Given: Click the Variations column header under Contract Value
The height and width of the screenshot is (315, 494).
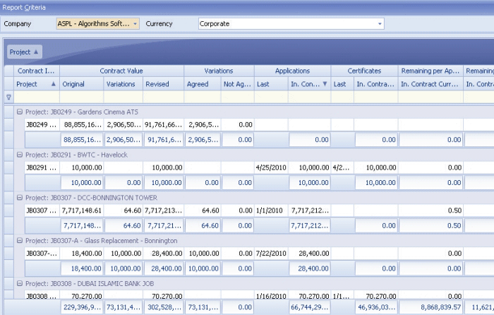Looking at the screenshot, I should 123,84.
